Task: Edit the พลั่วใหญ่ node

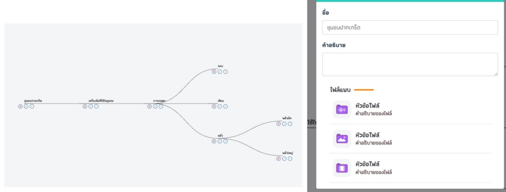Action: click(284, 158)
